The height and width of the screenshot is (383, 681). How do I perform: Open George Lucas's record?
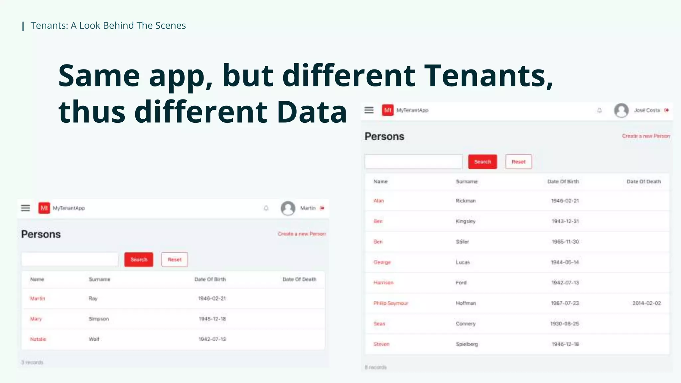click(382, 262)
